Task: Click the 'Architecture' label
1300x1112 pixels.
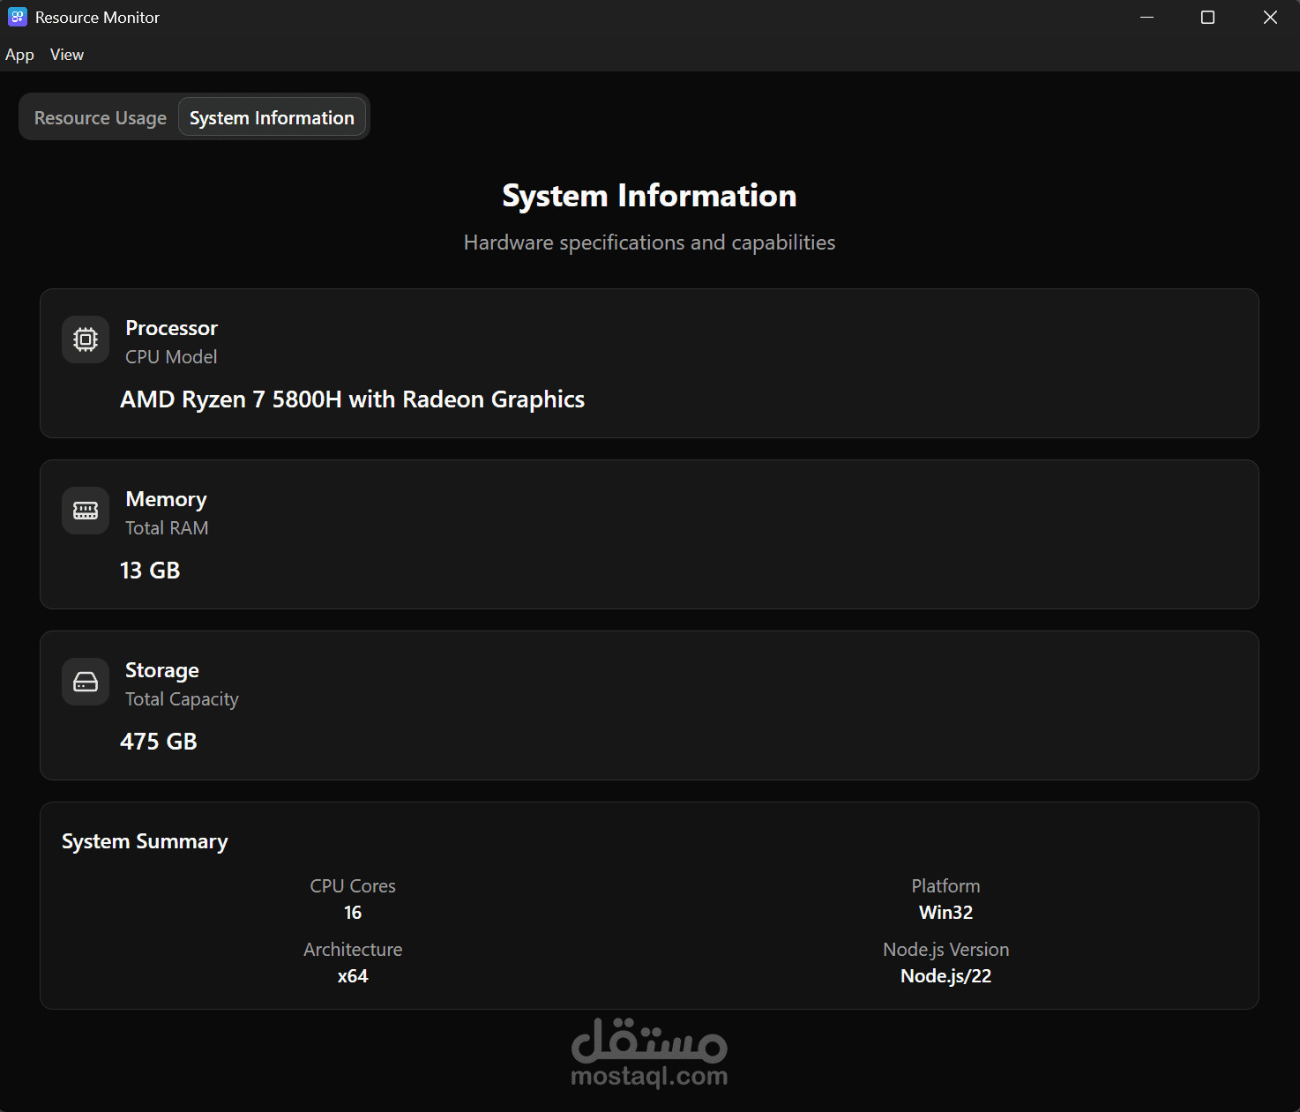Action: click(353, 950)
